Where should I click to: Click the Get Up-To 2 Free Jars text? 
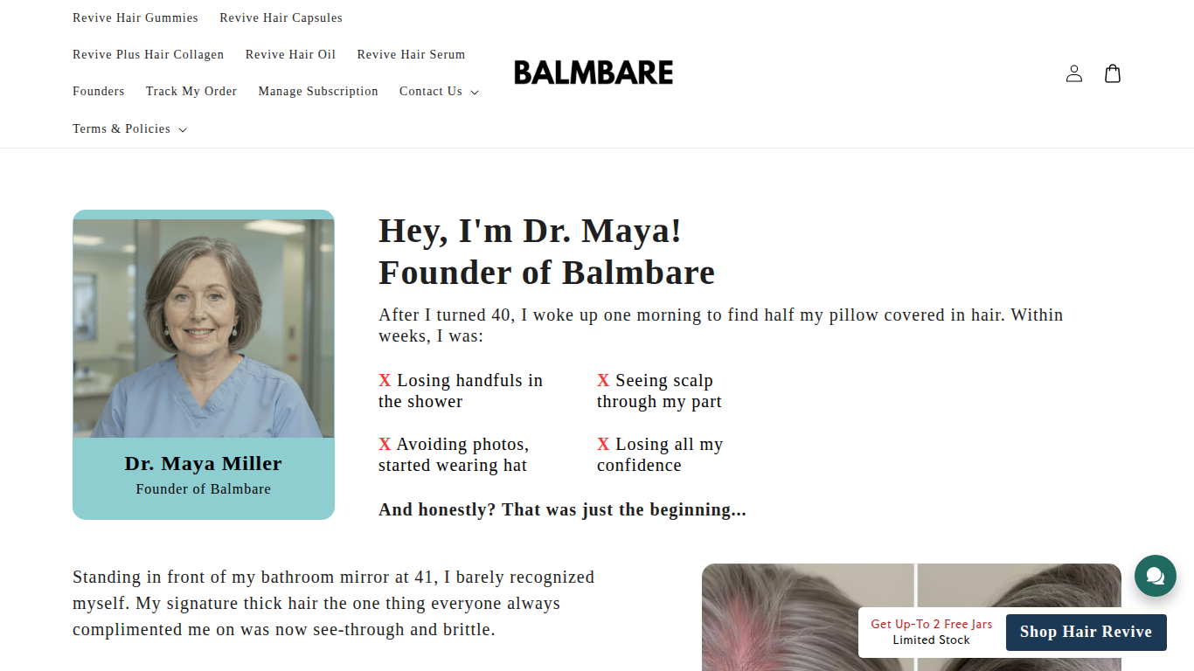(x=932, y=624)
